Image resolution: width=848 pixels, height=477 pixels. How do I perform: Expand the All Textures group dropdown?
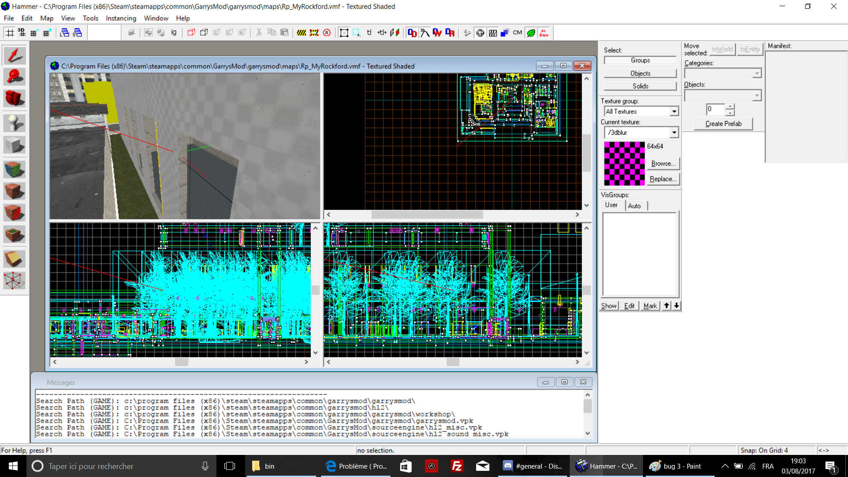(x=674, y=112)
